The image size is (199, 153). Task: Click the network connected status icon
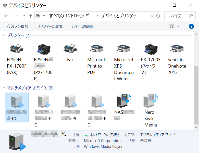pos(86,135)
